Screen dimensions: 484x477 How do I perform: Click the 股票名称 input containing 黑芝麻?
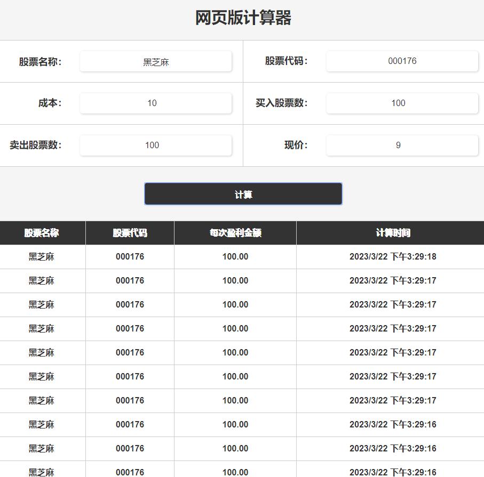pyautogui.click(x=155, y=61)
